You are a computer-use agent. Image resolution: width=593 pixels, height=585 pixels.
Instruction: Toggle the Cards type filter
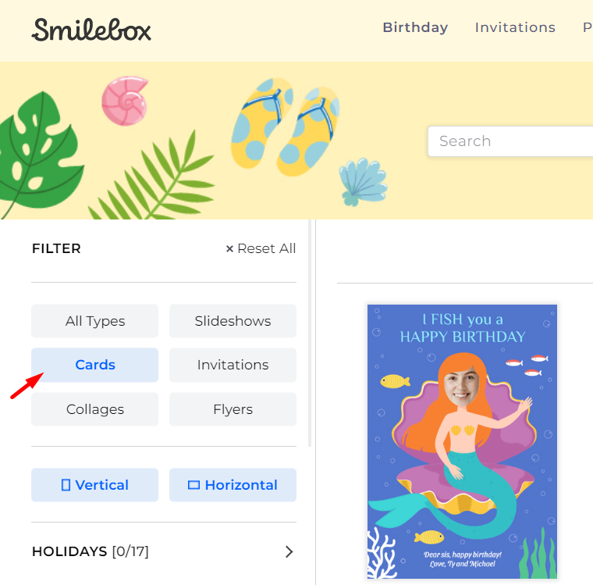pos(95,365)
